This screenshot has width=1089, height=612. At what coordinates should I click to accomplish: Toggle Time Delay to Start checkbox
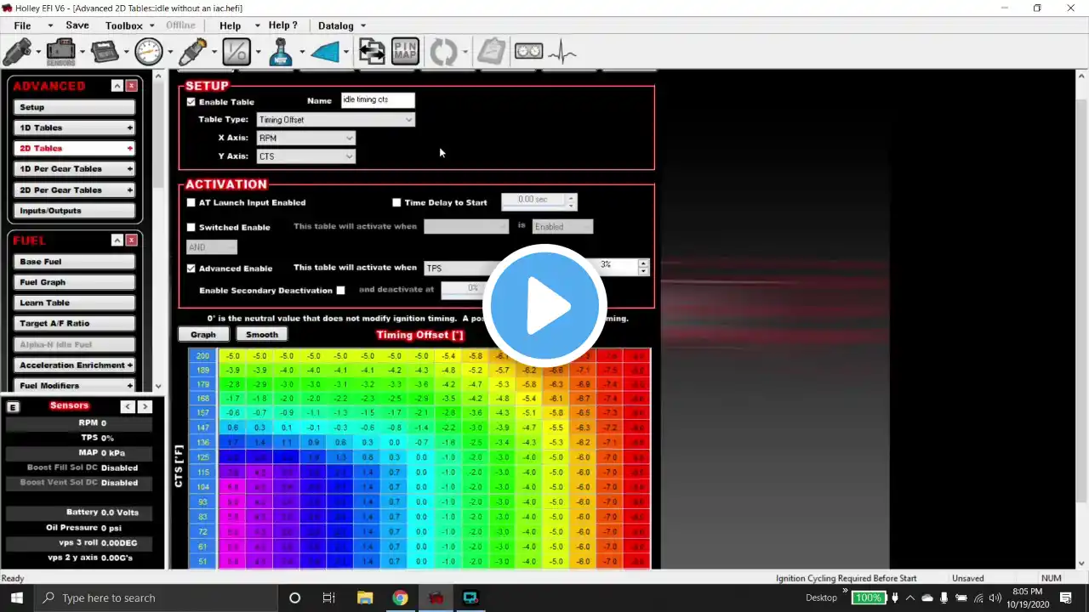(x=396, y=203)
